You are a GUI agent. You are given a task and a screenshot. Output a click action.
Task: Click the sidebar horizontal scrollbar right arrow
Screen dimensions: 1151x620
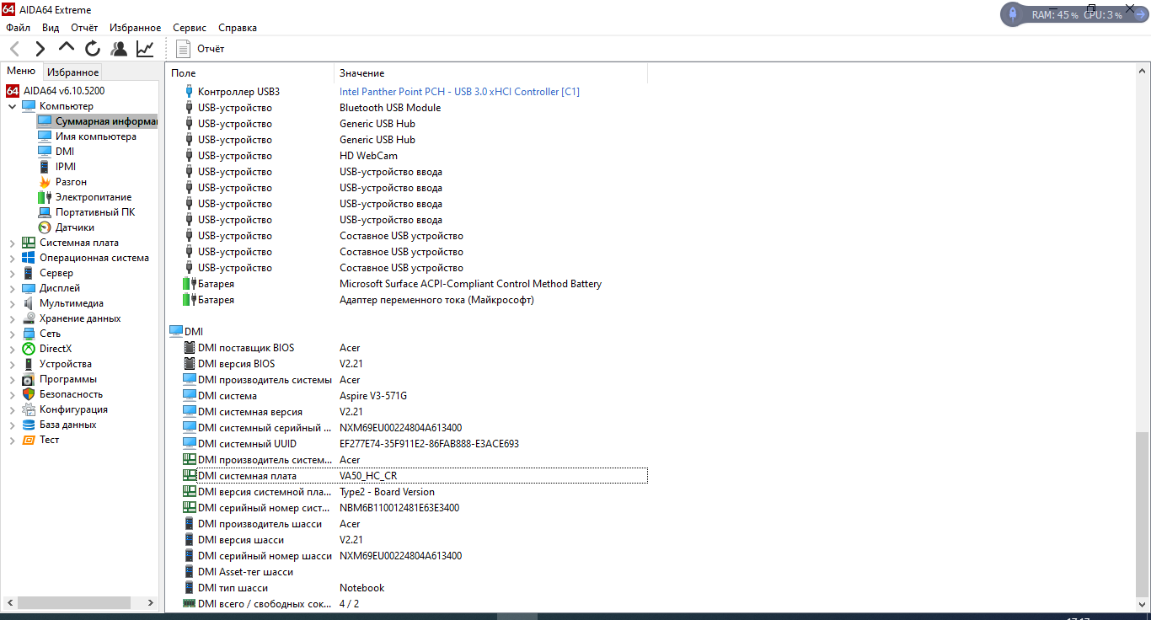tap(152, 603)
